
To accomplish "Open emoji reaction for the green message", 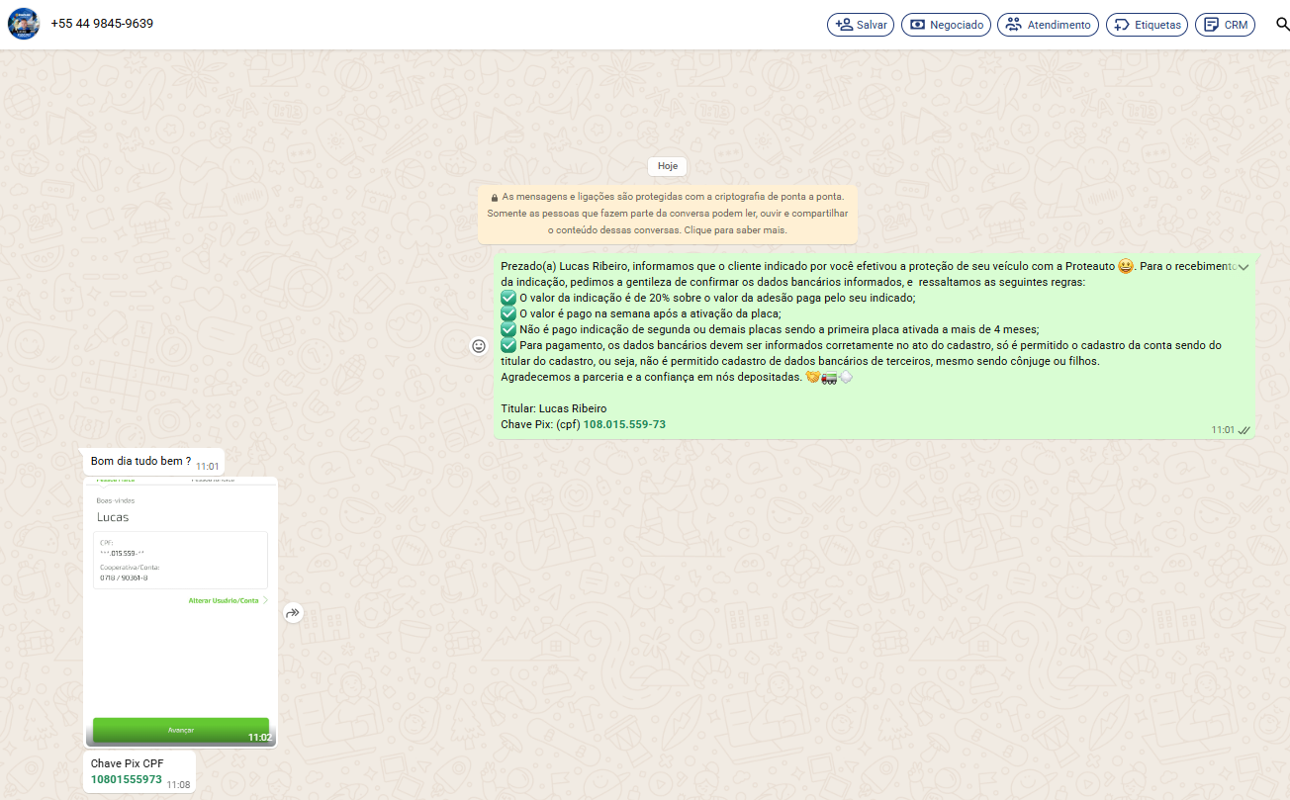I will 479,346.
